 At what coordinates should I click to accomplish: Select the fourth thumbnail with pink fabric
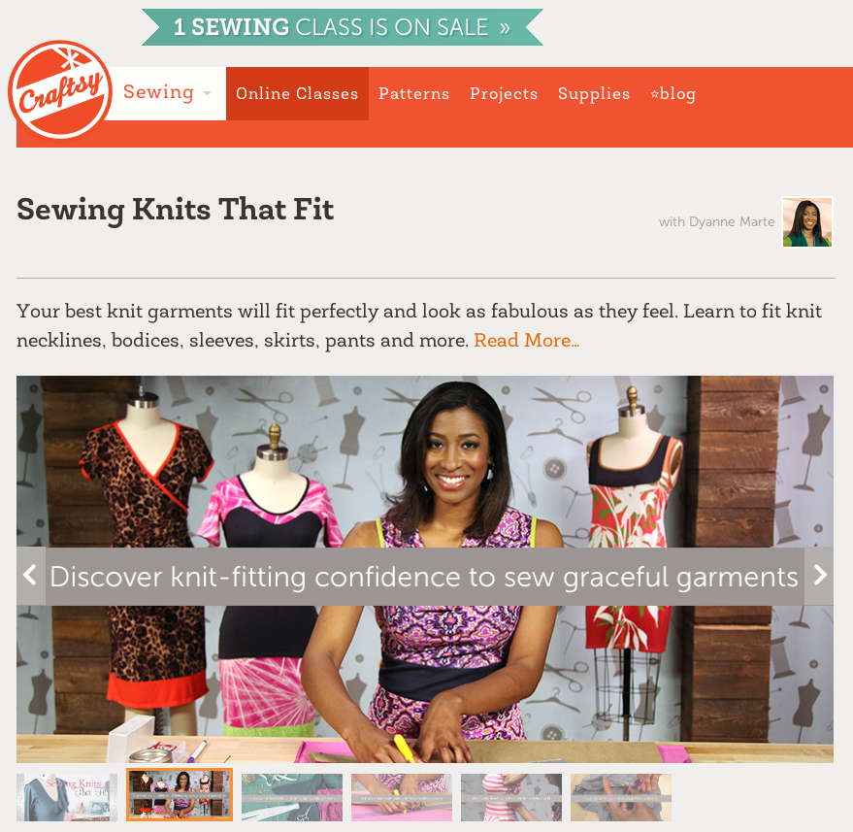point(402,797)
